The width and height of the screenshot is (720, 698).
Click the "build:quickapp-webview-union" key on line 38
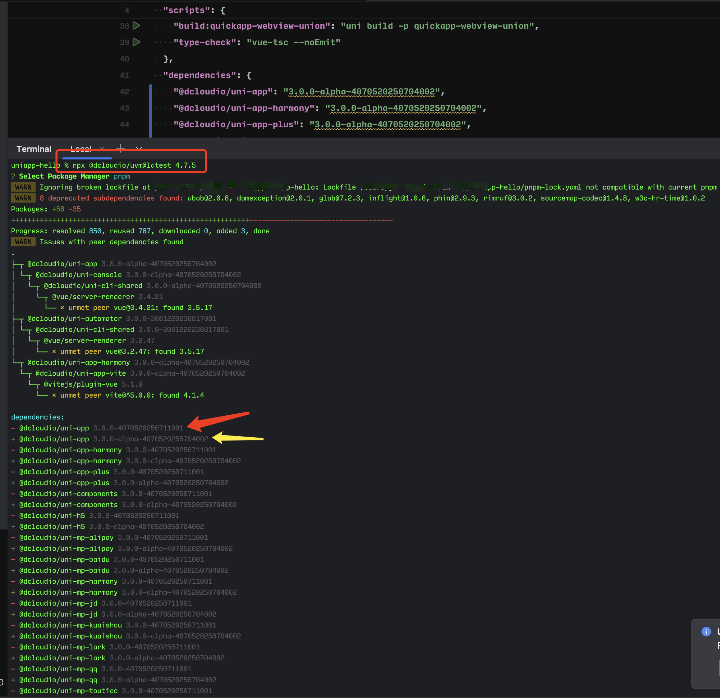click(x=252, y=26)
